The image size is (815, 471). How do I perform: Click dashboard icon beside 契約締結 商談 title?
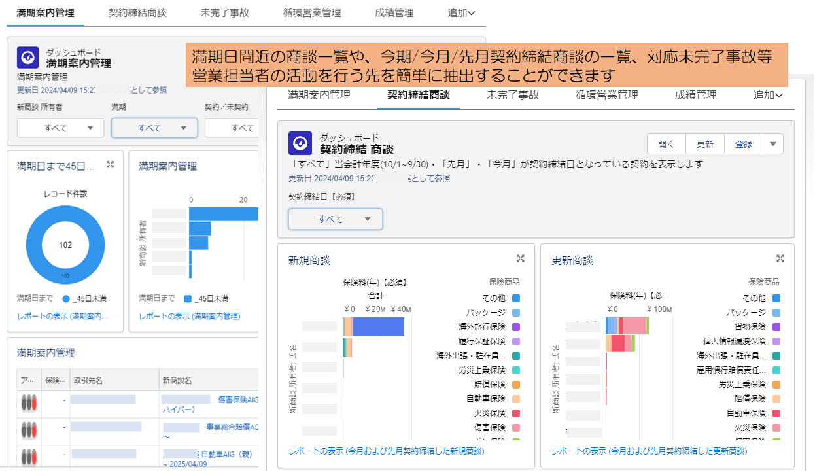[x=300, y=143]
